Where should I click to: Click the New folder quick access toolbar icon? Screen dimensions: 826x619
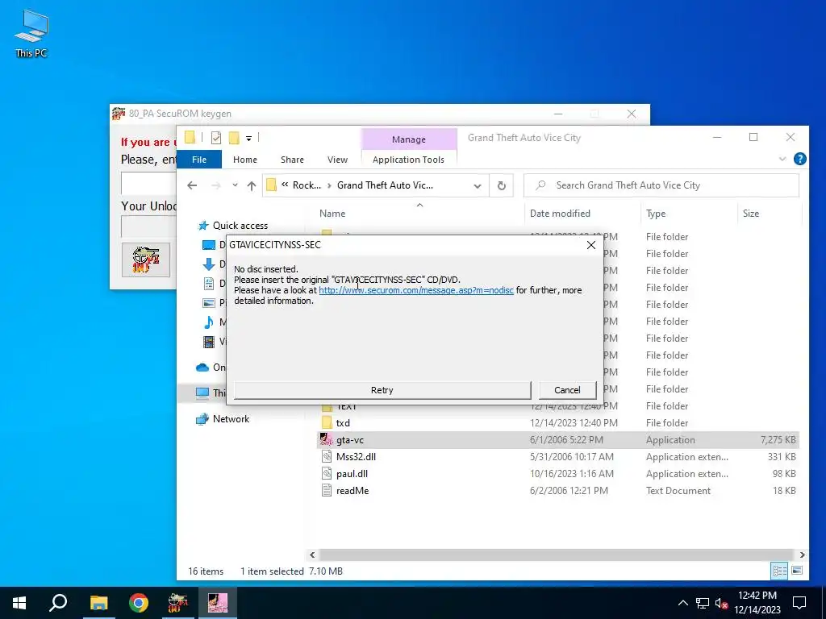234,138
